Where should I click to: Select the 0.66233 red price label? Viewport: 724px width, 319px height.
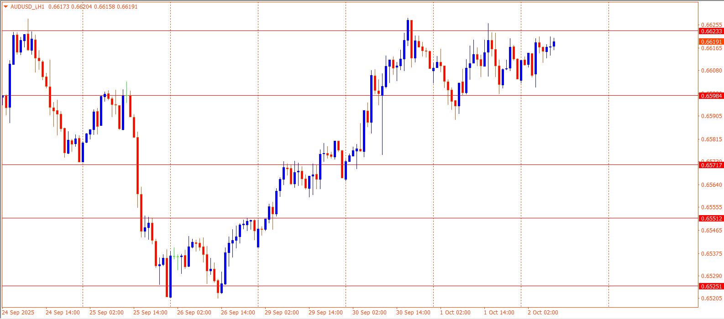[x=711, y=31]
